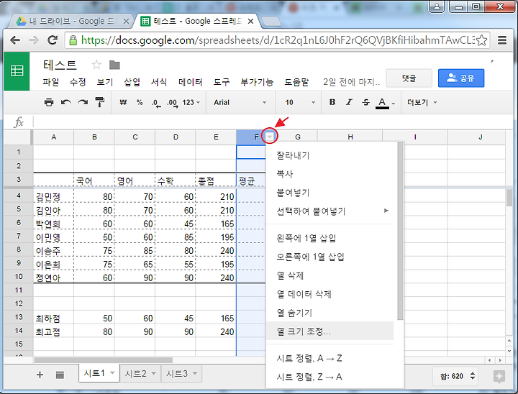The height and width of the screenshot is (394, 518).
Task: Click the print icon in toolbar
Action: click(x=49, y=102)
